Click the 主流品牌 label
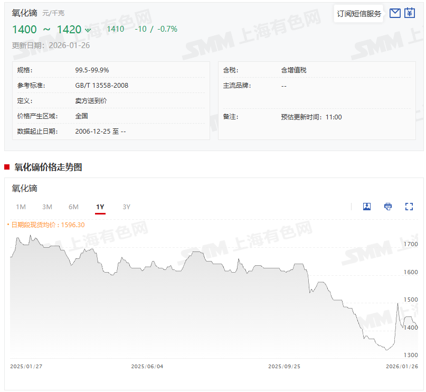This screenshot has height=392, width=426. pos(237,86)
